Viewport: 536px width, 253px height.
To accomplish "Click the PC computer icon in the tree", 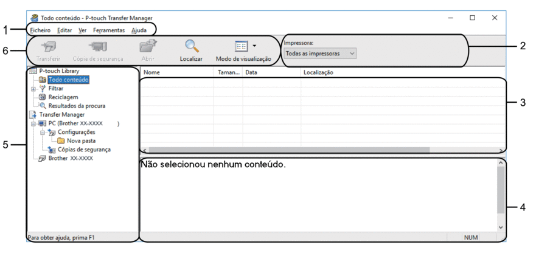I will pos(43,123).
